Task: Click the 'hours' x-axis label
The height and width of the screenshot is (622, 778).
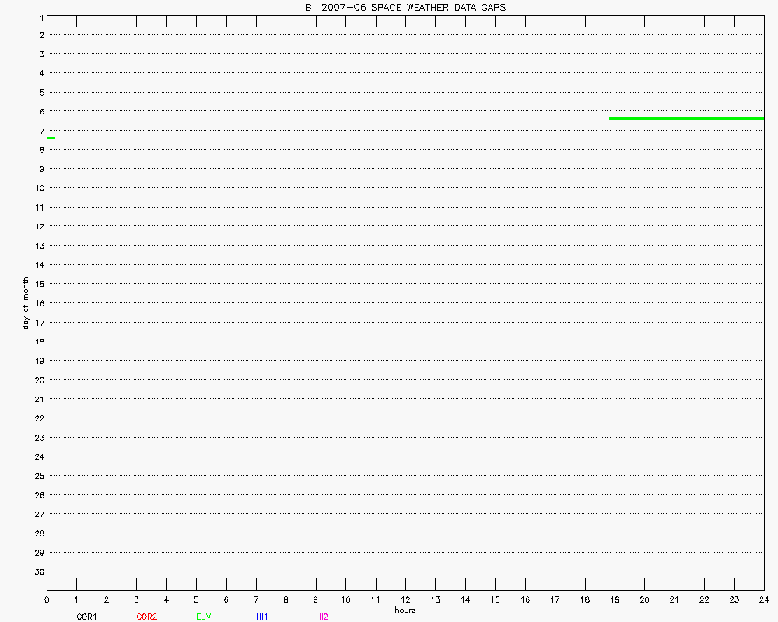Action: point(405,610)
